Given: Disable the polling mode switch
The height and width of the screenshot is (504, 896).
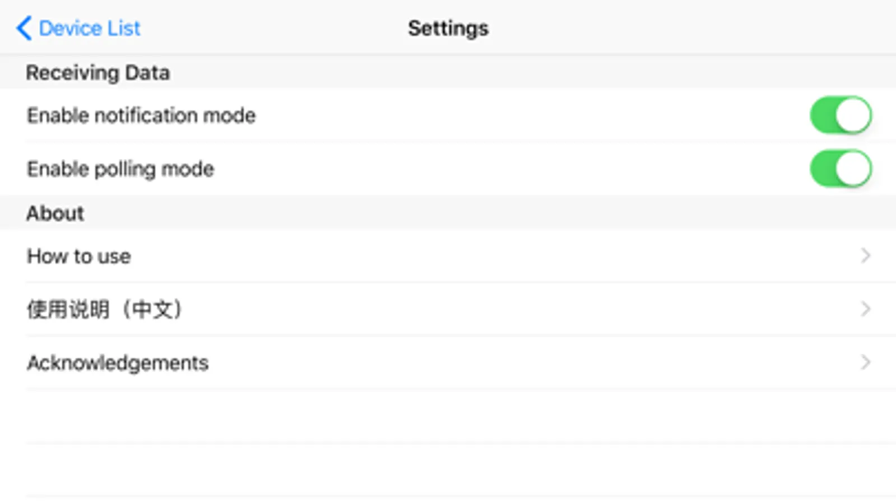Looking at the screenshot, I should [x=840, y=169].
